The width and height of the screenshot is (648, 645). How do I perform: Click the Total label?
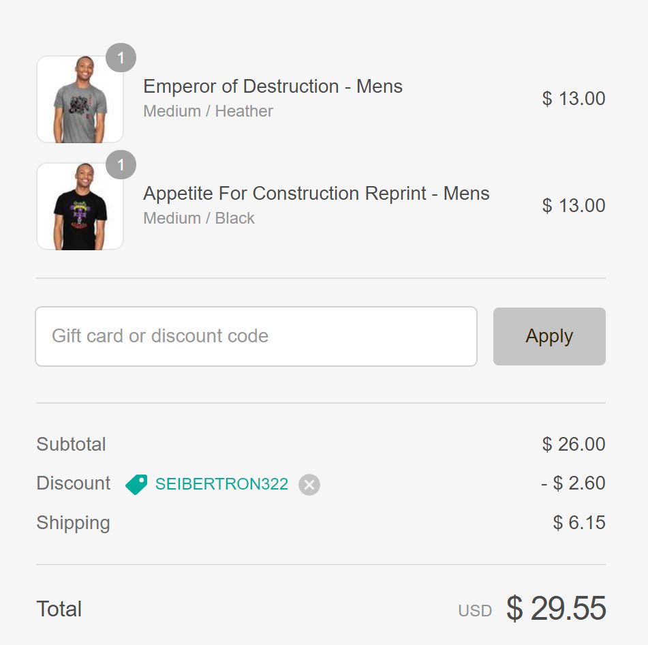pyautogui.click(x=59, y=609)
